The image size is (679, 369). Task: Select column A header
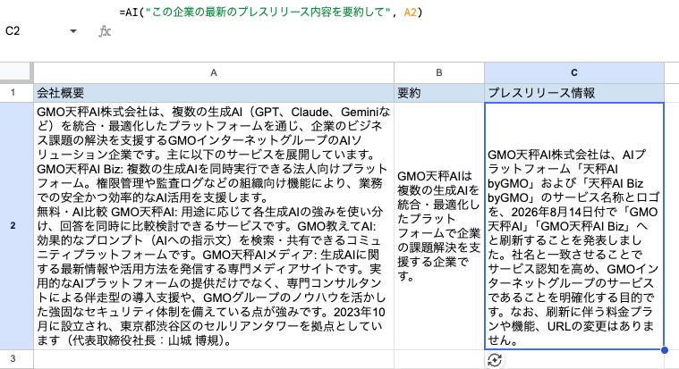[x=214, y=72]
